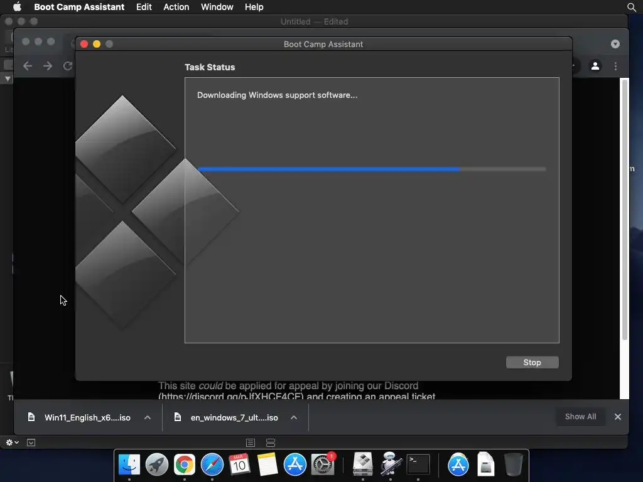Open the Help menu
Screen dimensions: 643x482
(x=254, y=7)
